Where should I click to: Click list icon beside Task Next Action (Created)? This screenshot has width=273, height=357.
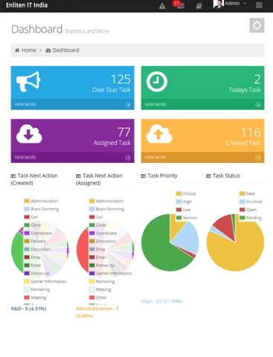point(13,176)
